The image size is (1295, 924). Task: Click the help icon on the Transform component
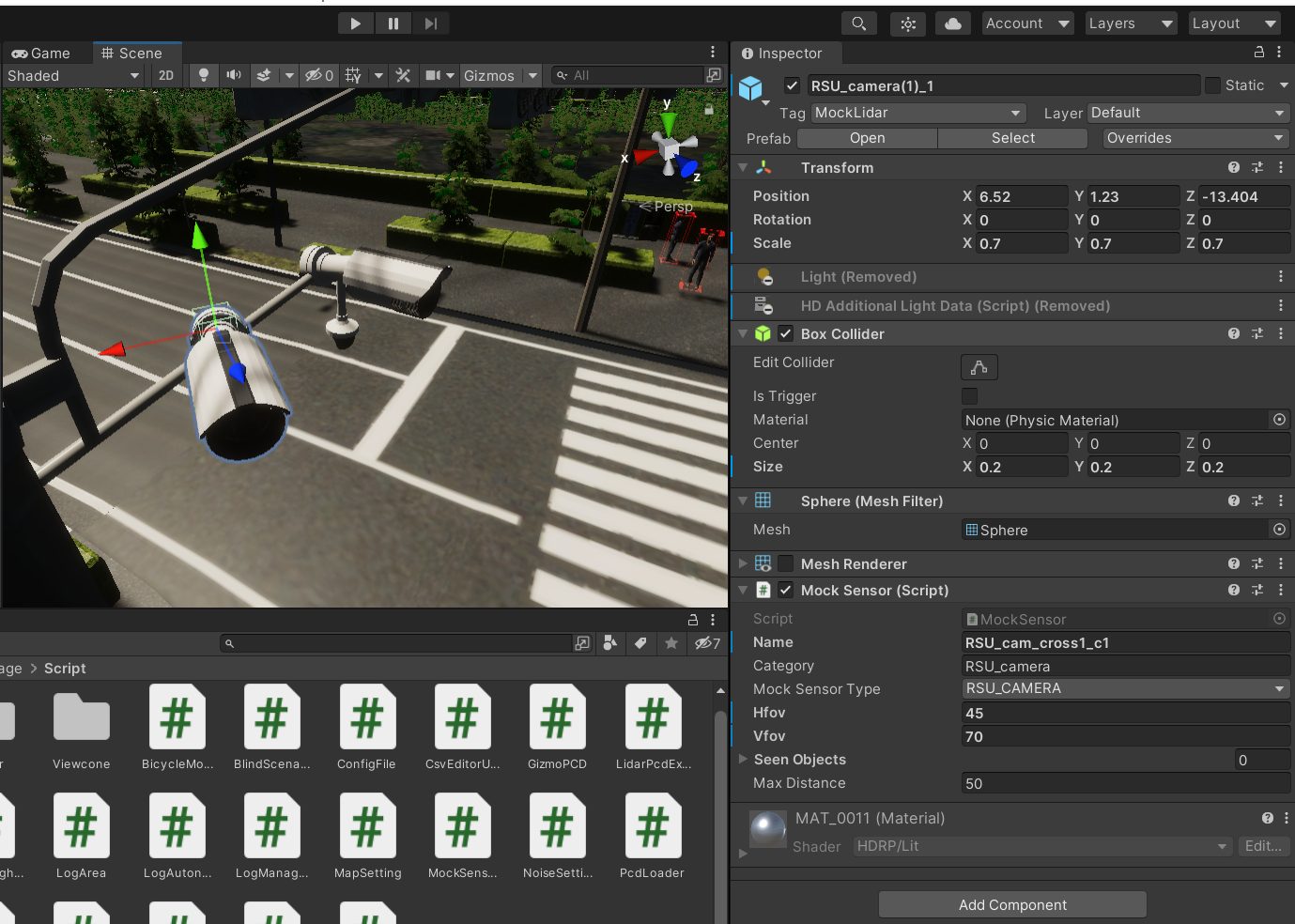(1233, 167)
